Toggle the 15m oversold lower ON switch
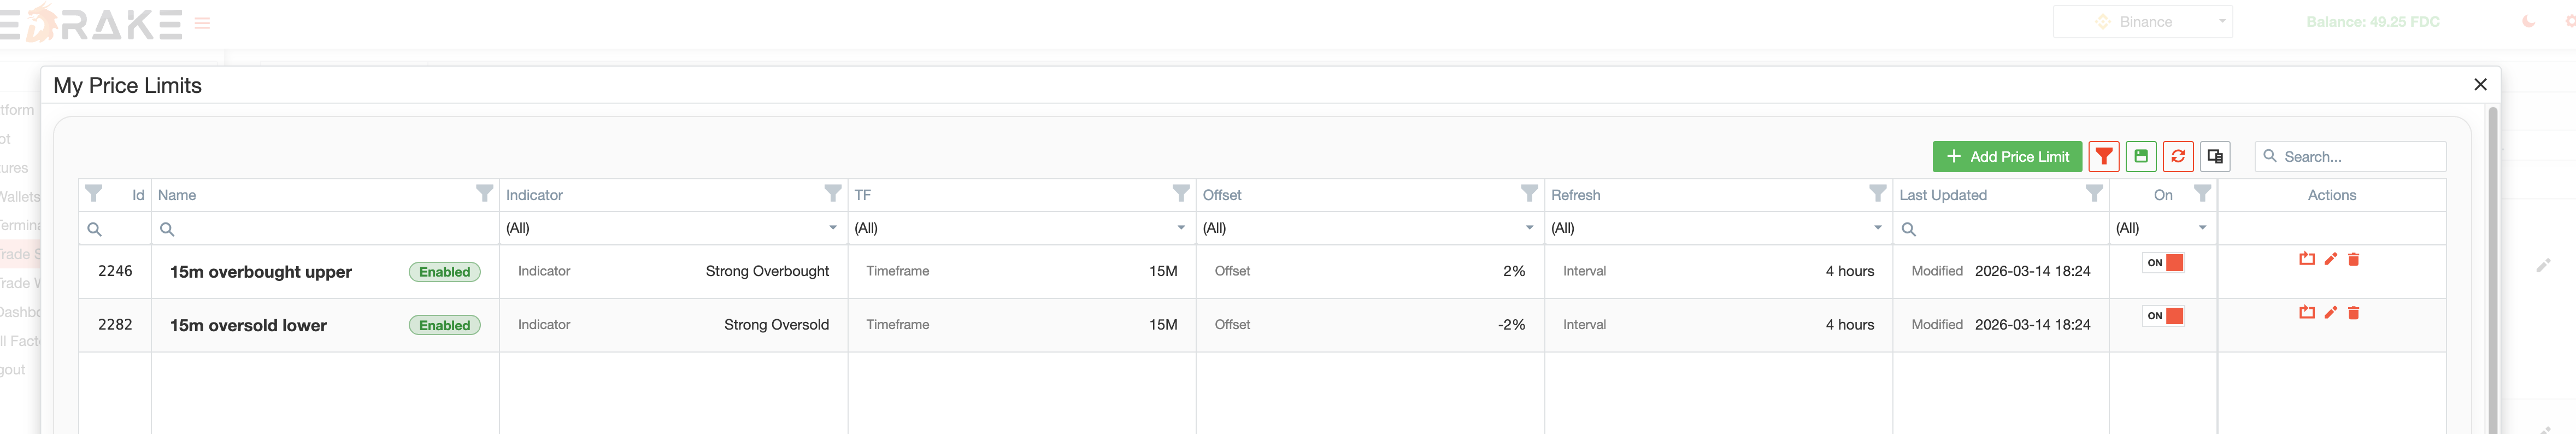 [x=2163, y=316]
